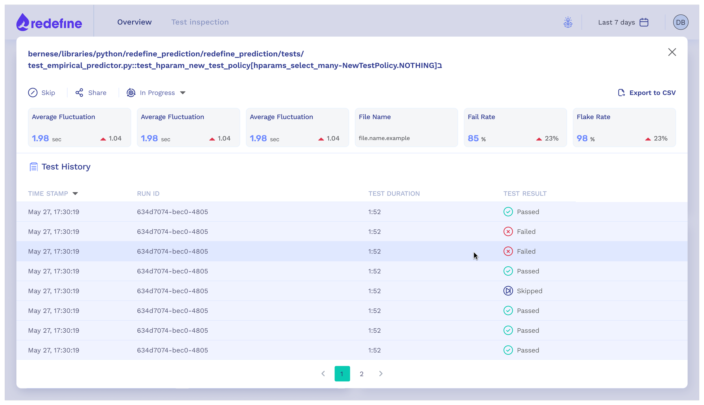The image size is (704, 405).
Task: Toggle the Time Stamp sort arrow
Action: coord(75,193)
